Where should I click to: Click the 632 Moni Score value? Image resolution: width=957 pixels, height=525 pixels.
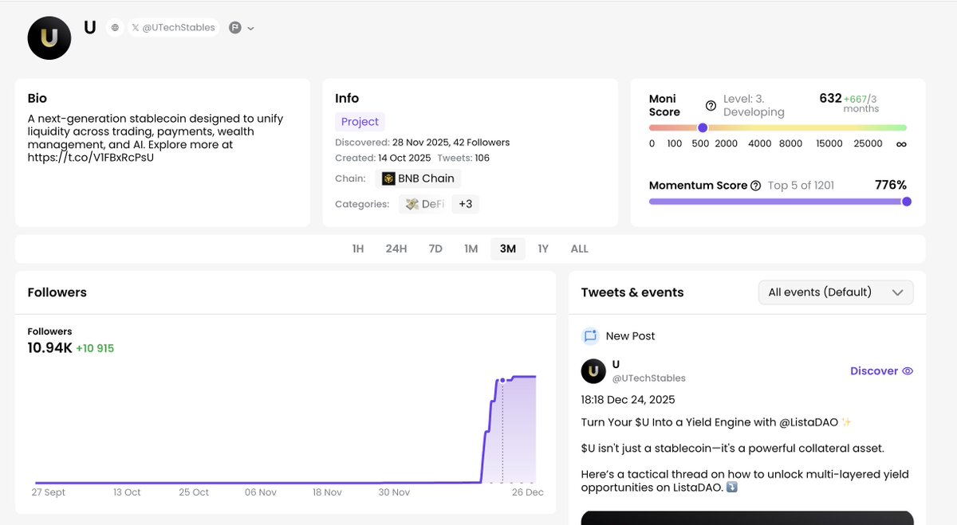[830, 98]
